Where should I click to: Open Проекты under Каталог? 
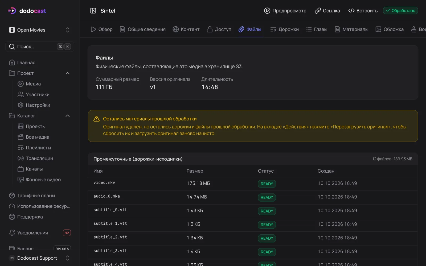(x=44, y=126)
